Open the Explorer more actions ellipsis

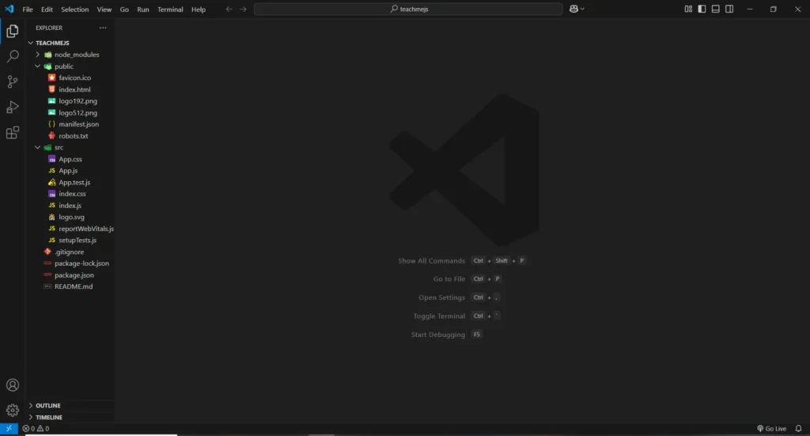(x=103, y=28)
